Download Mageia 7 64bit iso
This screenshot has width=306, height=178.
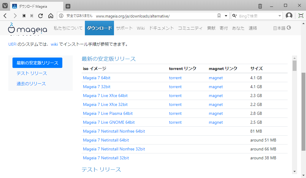(96, 78)
